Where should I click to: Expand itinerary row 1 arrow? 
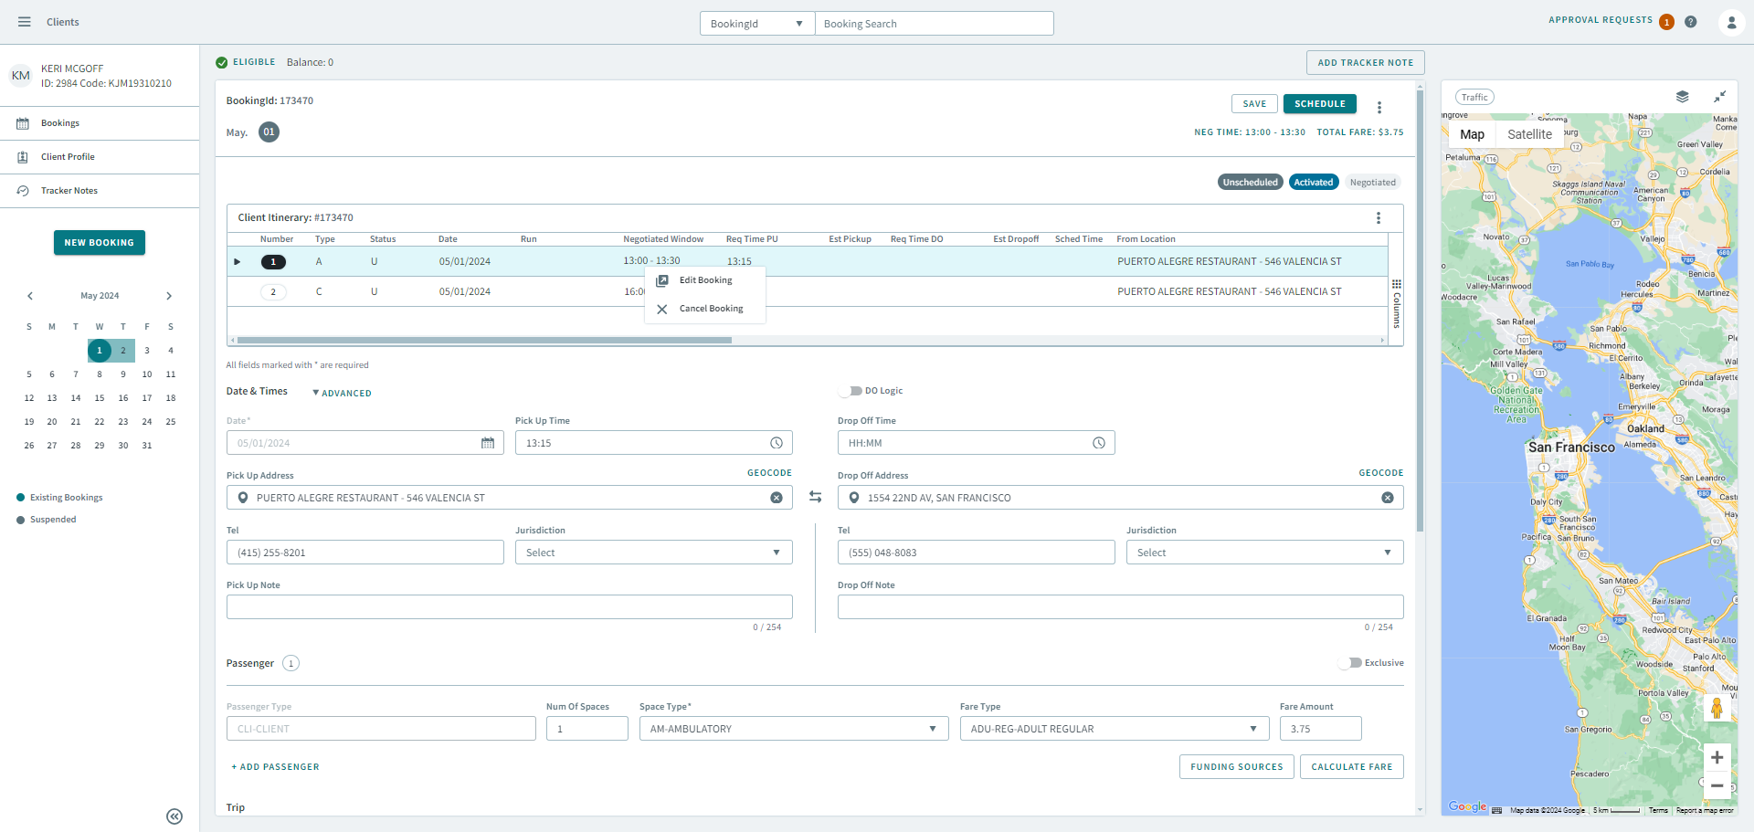(238, 262)
